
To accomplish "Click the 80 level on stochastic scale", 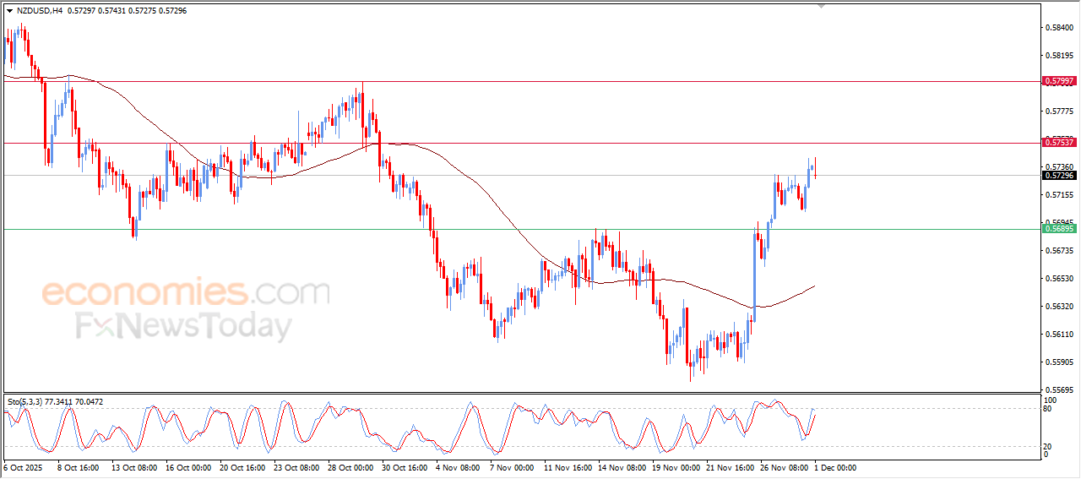I will tap(1049, 410).
